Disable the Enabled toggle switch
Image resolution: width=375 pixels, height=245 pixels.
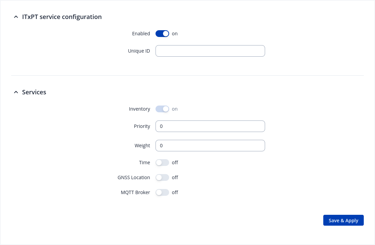162,34
